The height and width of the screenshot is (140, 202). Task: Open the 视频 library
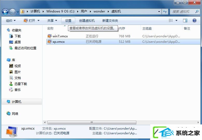18,66
